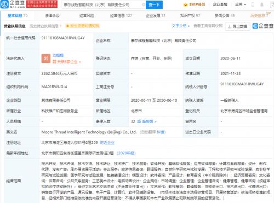Click 导出数据 export button
The width and height of the screenshot is (274, 203).
tap(238, 26)
